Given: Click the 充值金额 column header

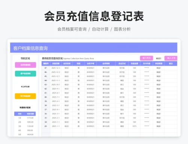Looking at the screenshot, I should click(x=134, y=64).
